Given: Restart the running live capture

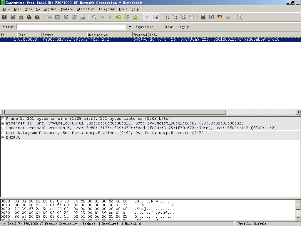Looking at the screenshot, I should pyautogui.click(x=38, y=17).
